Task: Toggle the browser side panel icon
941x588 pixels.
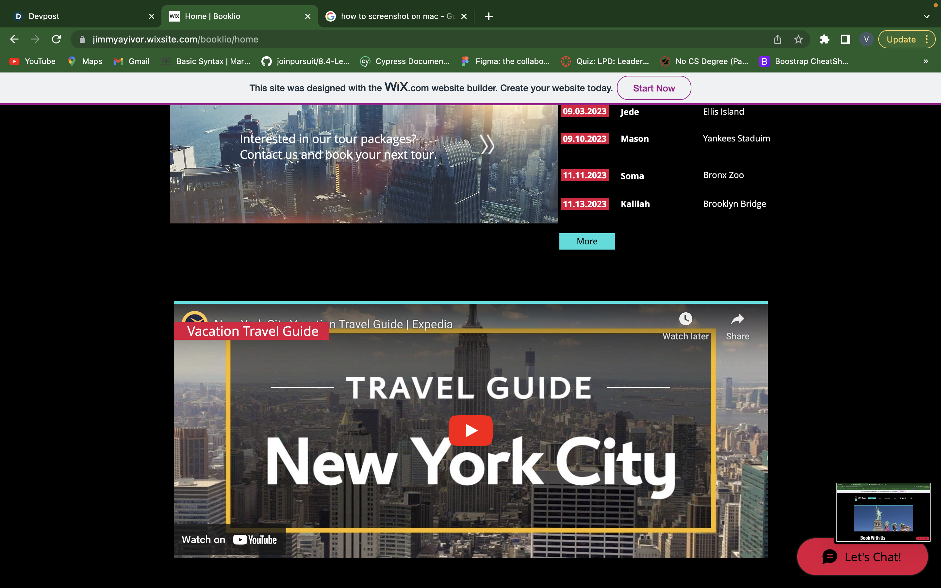Action: [845, 39]
